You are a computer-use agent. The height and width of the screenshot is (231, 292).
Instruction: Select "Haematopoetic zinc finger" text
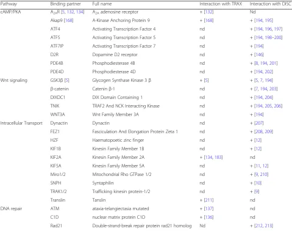(x=118, y=140)
